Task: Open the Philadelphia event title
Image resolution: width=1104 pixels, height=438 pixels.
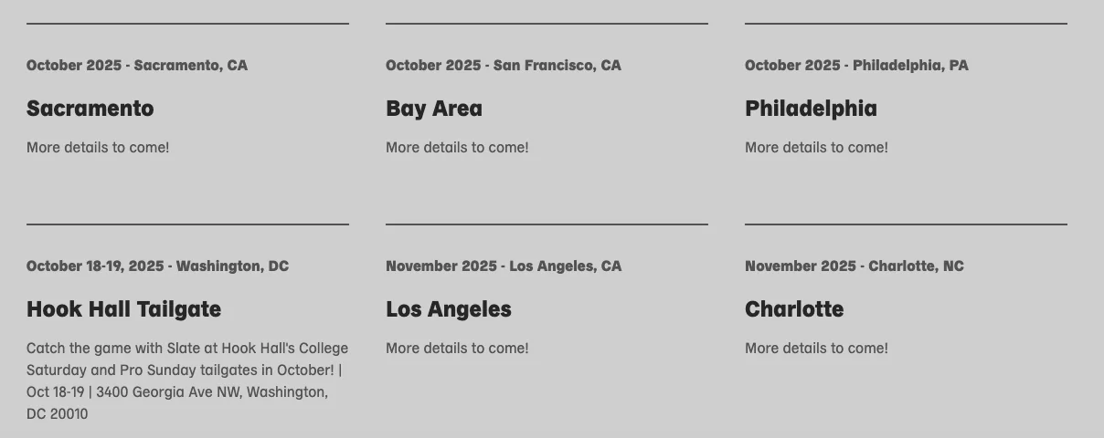Action: [811, 109]
